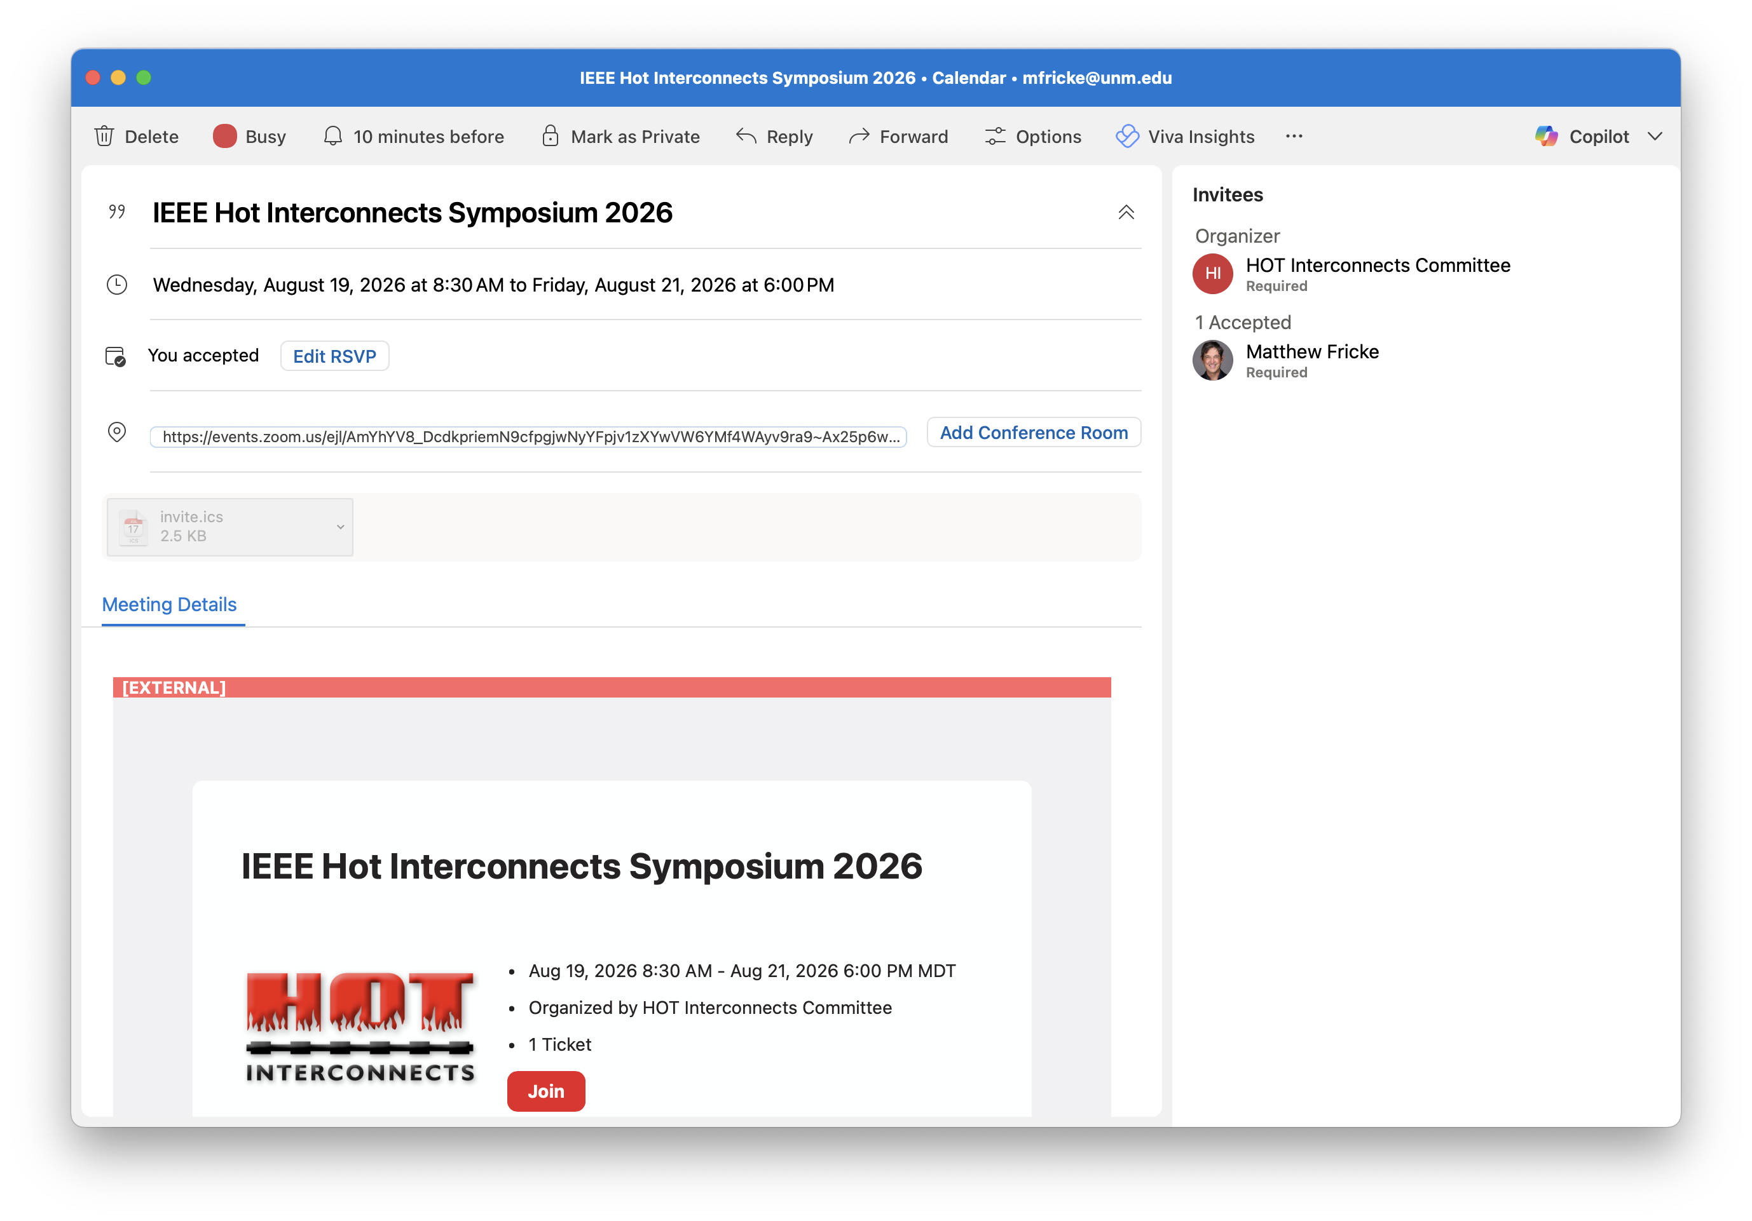
Task: Click the red Busy status circle
Action: 224,137
